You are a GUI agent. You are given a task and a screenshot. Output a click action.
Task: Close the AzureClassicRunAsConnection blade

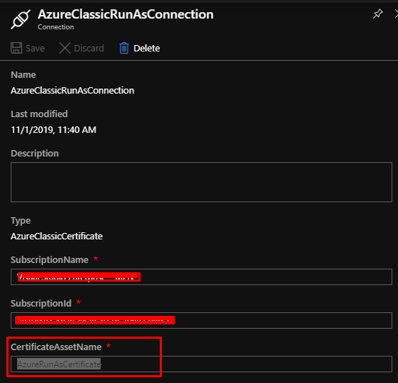tap(397, 14)
